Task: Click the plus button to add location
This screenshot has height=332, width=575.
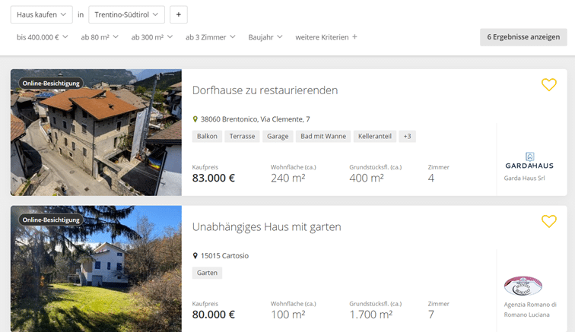Action: (178, 14)
